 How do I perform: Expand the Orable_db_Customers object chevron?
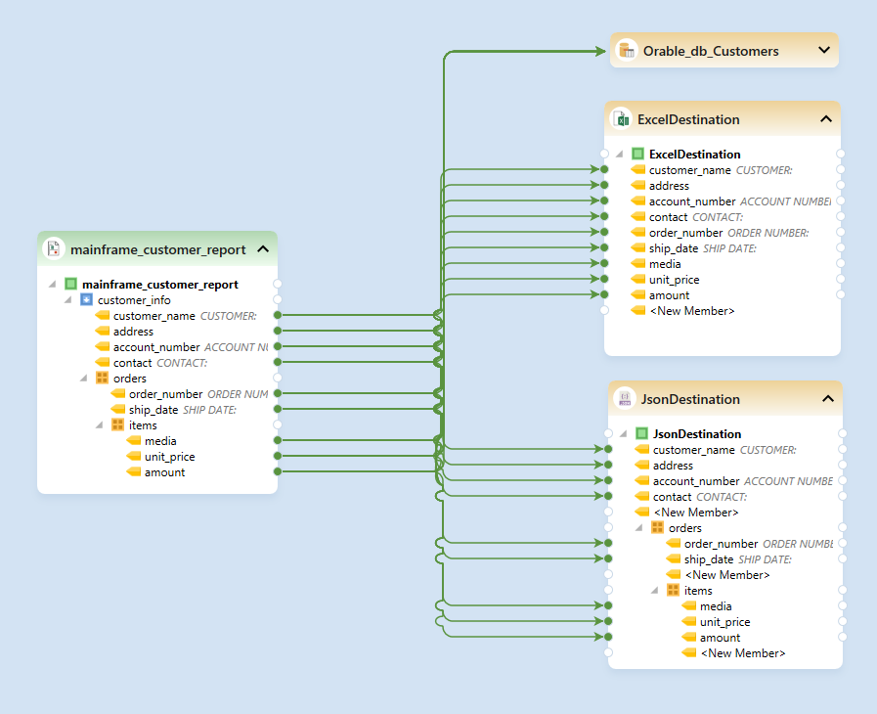coord(824,50)
